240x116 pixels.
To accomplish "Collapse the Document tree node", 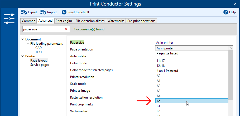I will pyautogui.click(x=23, y=39).
